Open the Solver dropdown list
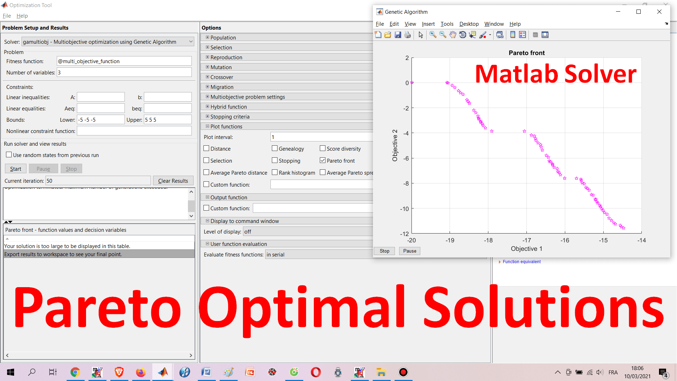 coord(191,42)
